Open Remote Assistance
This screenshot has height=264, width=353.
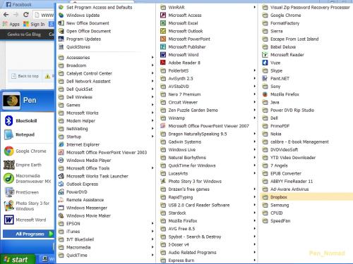[x=85, y=200]
